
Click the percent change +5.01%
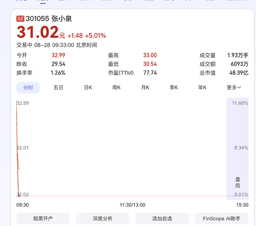point(95,36)
